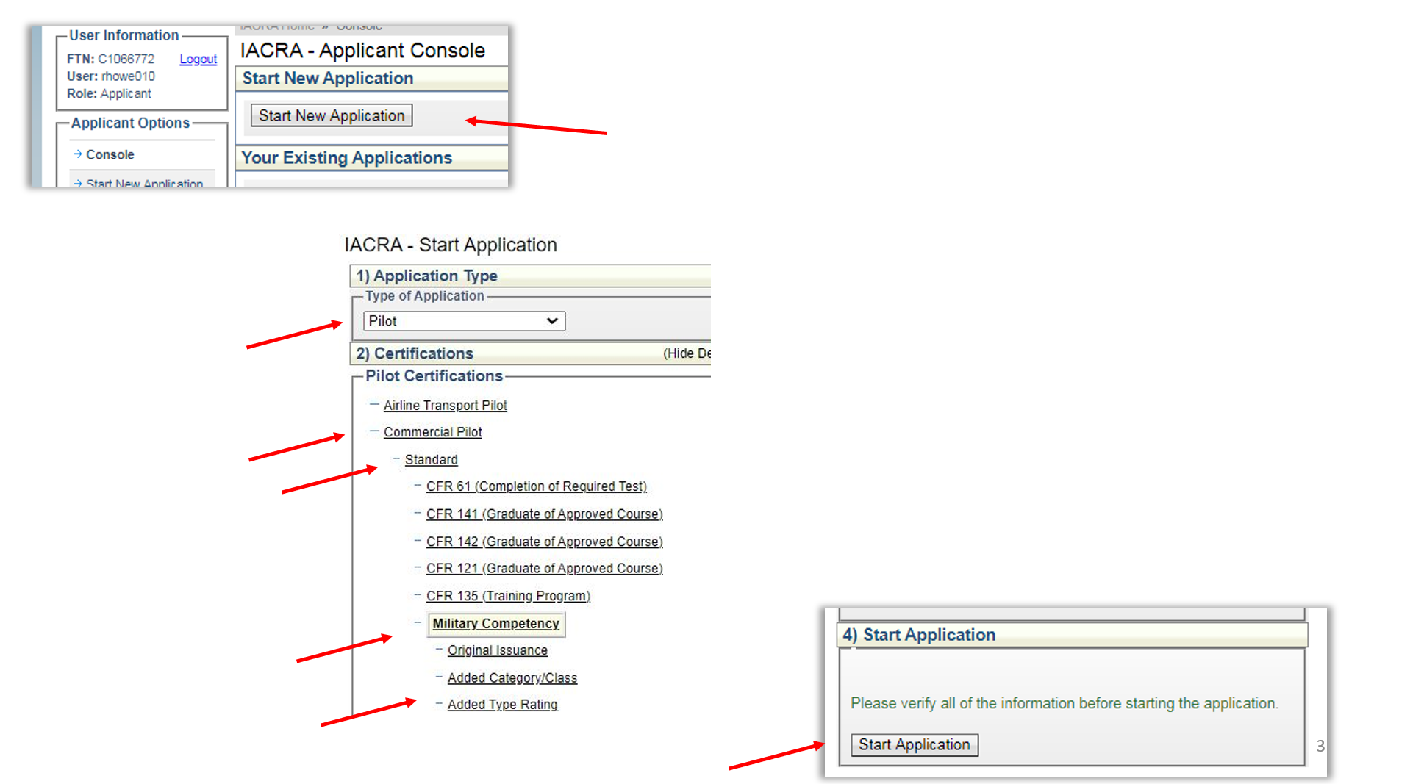1424x784 pixels.
Task: Click the User: rhowe010 text
Action: point(110,76)
